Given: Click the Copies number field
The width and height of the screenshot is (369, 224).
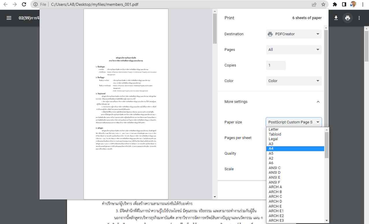Looking at the screenshot, I should click(276, 65).
